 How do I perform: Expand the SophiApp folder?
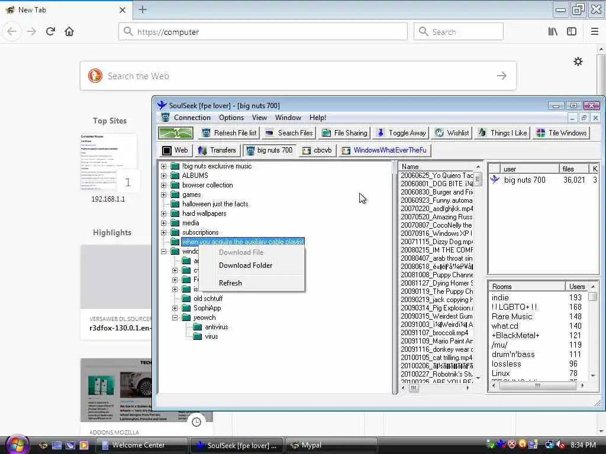pos(175,308)
